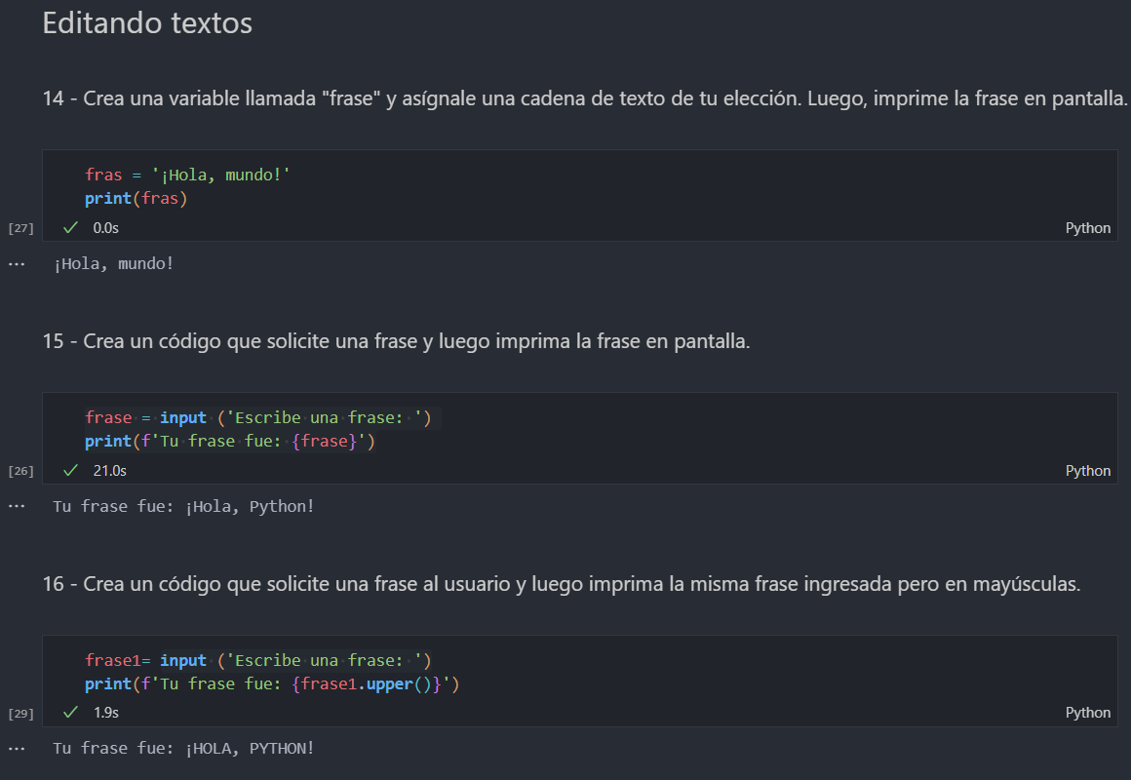
Task: Select the exercise 14 instruction text
Action: coord(584,98)
